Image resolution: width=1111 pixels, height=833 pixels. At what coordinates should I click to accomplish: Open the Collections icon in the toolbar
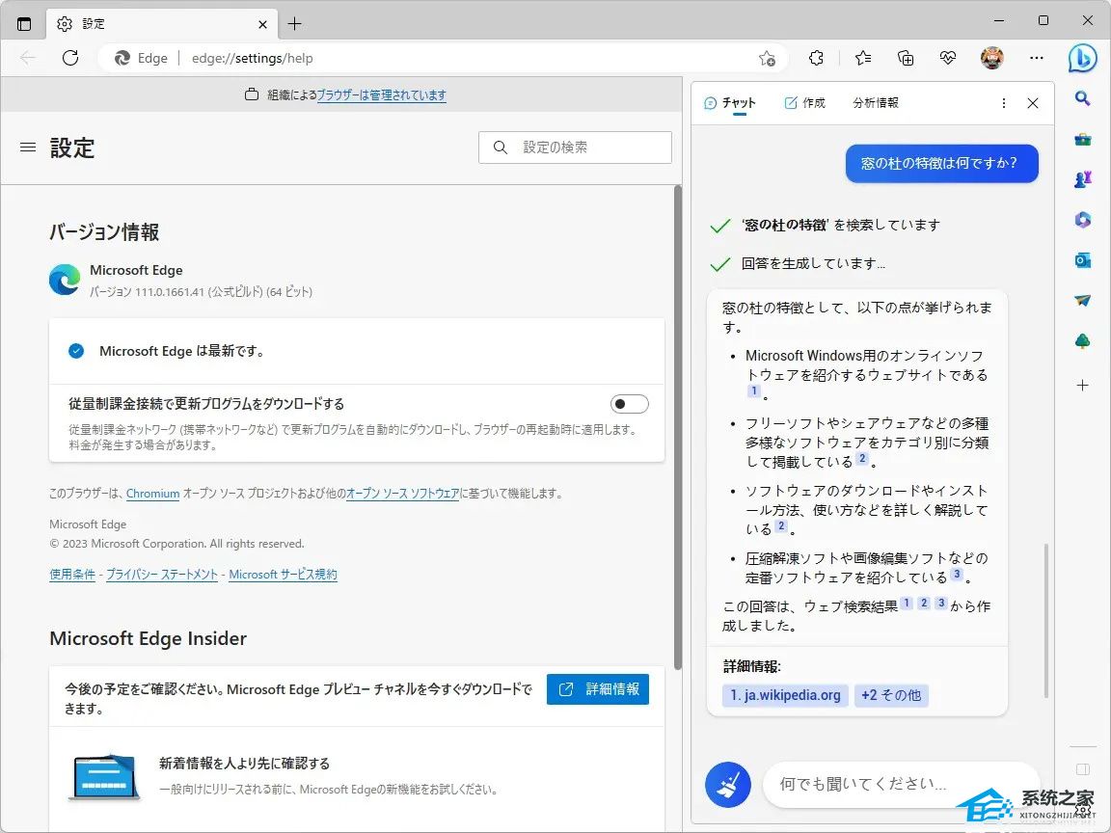click(x=906, y=58)
